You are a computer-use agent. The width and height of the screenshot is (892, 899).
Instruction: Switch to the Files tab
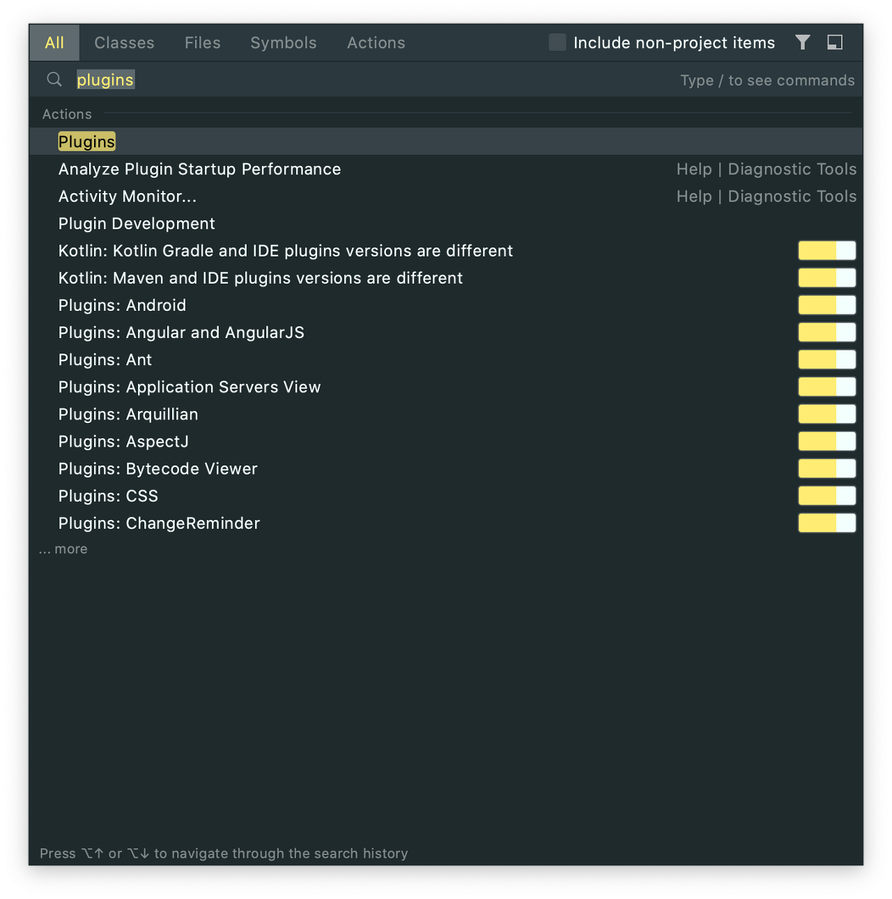click(x=203, y=43)
